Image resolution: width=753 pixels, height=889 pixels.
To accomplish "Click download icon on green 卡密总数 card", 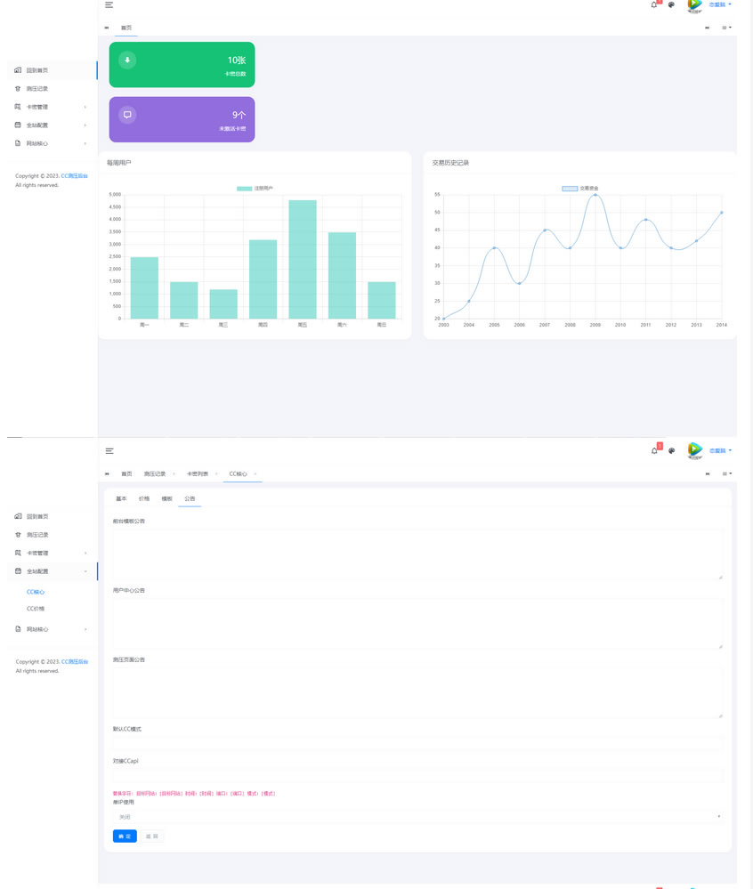I will (127, 61).
